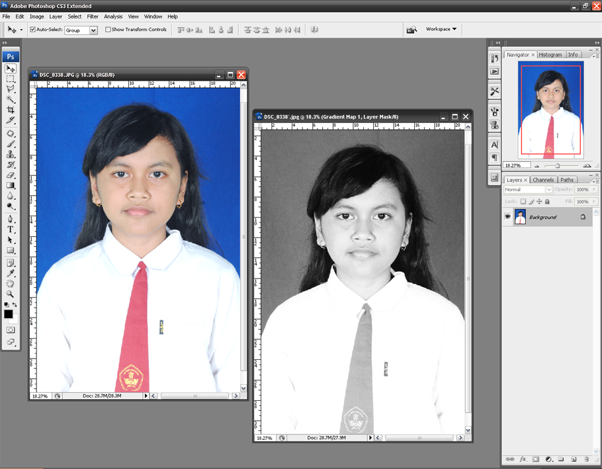Pick the Horizontal Type tool
This screenshot has height=469, width=602.
coord(11,230)
